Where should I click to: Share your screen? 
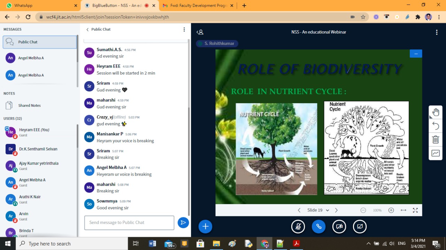360,226
